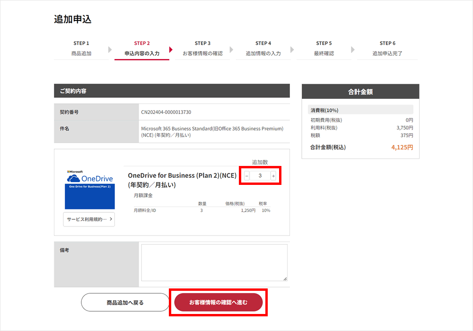Select STEP 5 最終確認 tab

324,49
